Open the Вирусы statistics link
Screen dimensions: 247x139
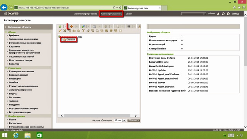click(x=13, y=93)
